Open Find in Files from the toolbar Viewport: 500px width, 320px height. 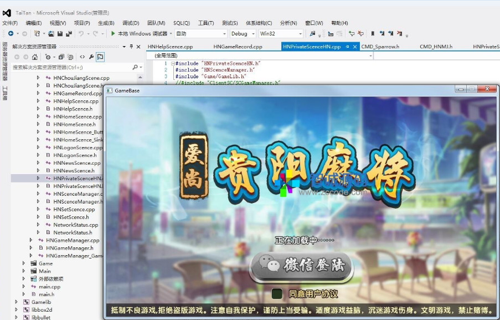[x=312, y=33]
